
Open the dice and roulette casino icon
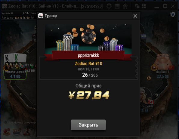pyautogui.click(x=7, y=132)
